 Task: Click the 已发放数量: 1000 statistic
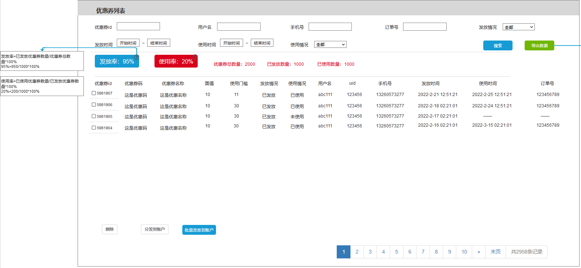(x=285, y=64)
